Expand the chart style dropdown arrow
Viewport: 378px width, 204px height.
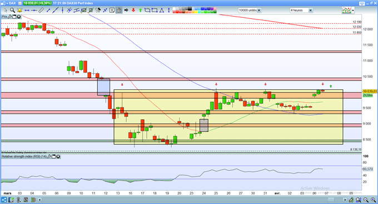(x=353, y=11)
